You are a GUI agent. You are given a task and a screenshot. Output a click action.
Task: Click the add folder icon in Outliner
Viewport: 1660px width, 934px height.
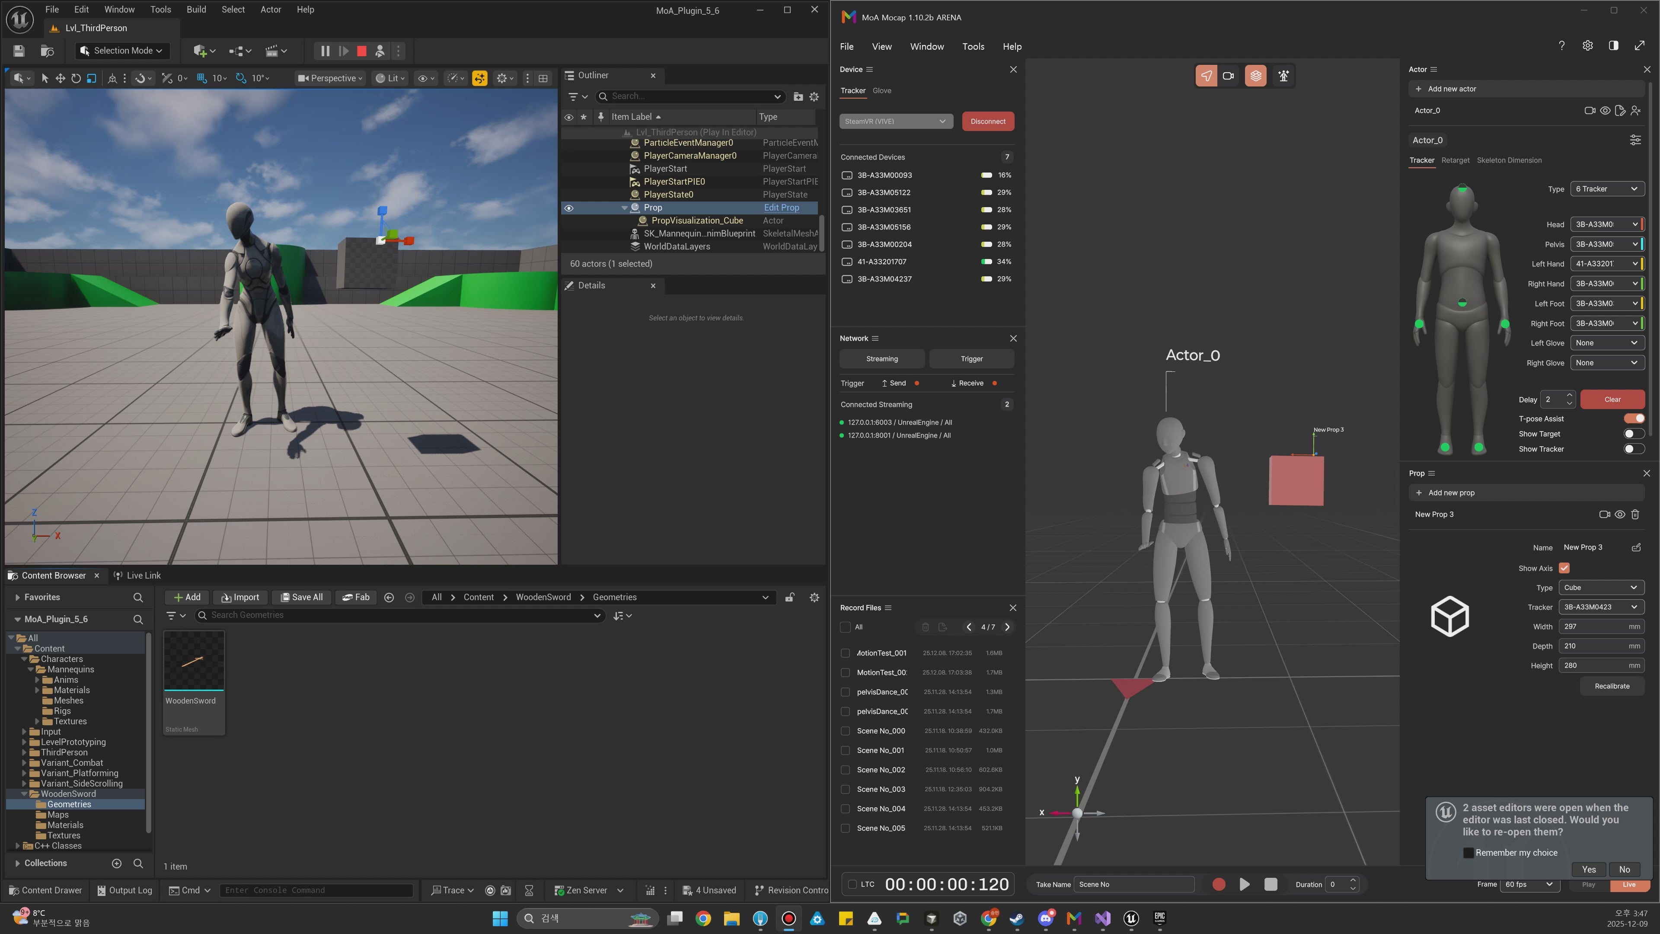click(x=798, y=97)
